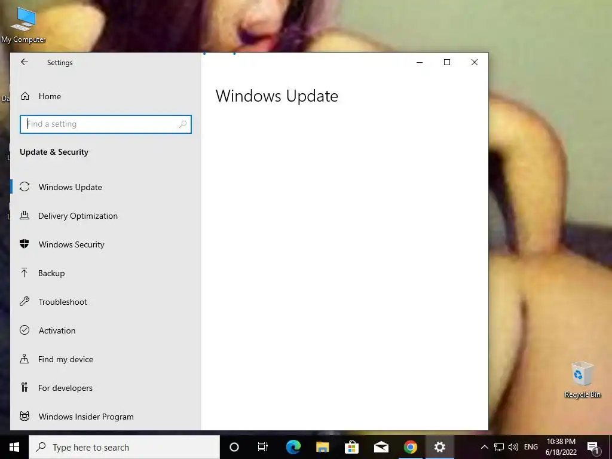Screen dimensions: 612x459
Task: Click the Update & Security heading
Action: pos(54,152)
